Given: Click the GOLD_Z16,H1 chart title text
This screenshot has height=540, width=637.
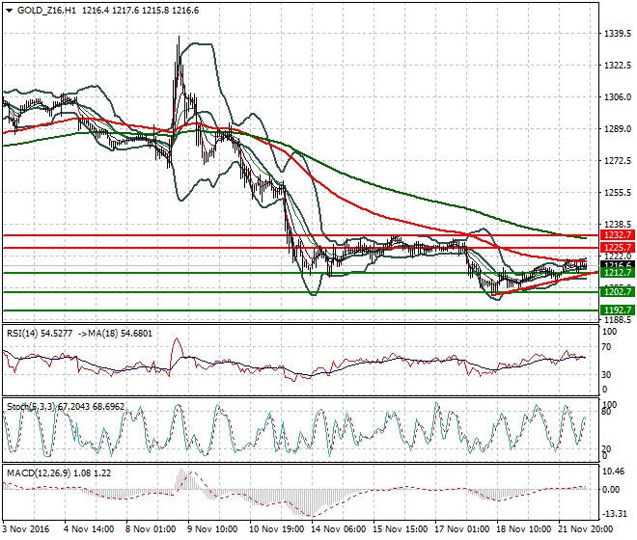Looking at the screenshot, I should click(x=46, y=9).
